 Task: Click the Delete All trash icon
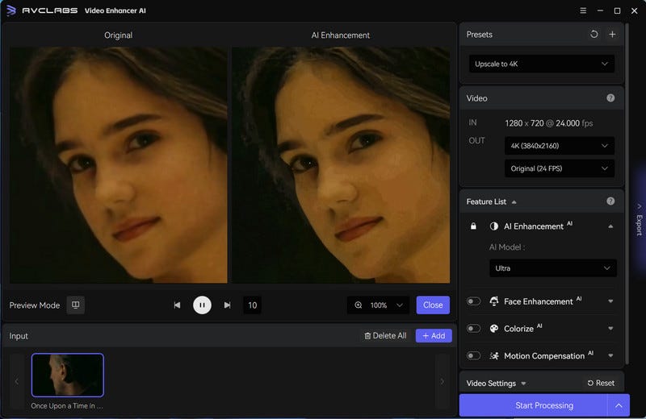pos(367,336)
